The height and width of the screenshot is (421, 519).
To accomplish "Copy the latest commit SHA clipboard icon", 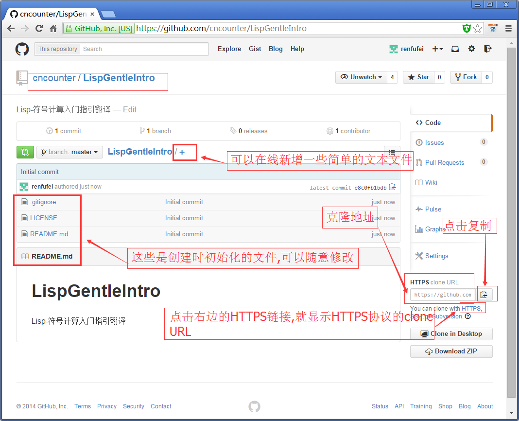I will pos(393,187).
